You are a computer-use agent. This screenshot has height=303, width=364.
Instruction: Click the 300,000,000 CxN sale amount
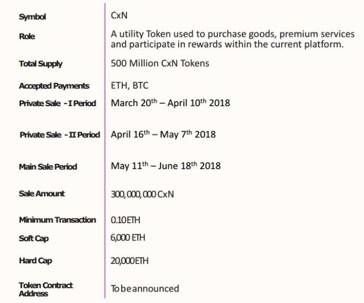(x=142, y=194)
